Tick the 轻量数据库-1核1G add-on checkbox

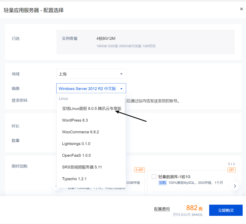pyautogui.click(x=154, y=177)
